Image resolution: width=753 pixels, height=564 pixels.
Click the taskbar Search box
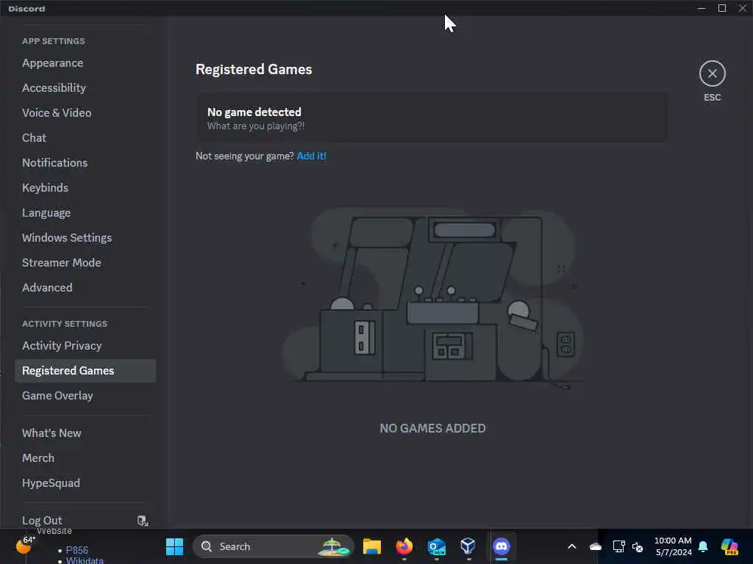pos(274,546)
